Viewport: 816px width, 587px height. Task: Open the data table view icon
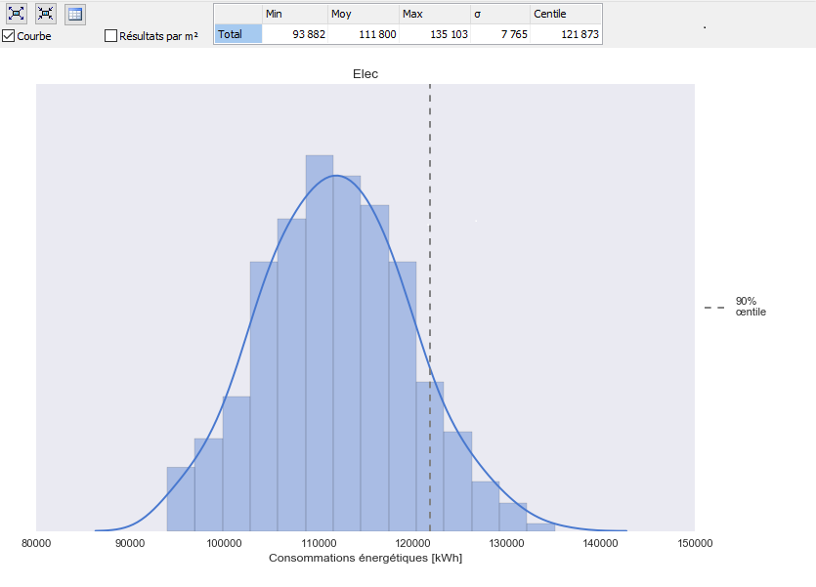pos(75,14)
